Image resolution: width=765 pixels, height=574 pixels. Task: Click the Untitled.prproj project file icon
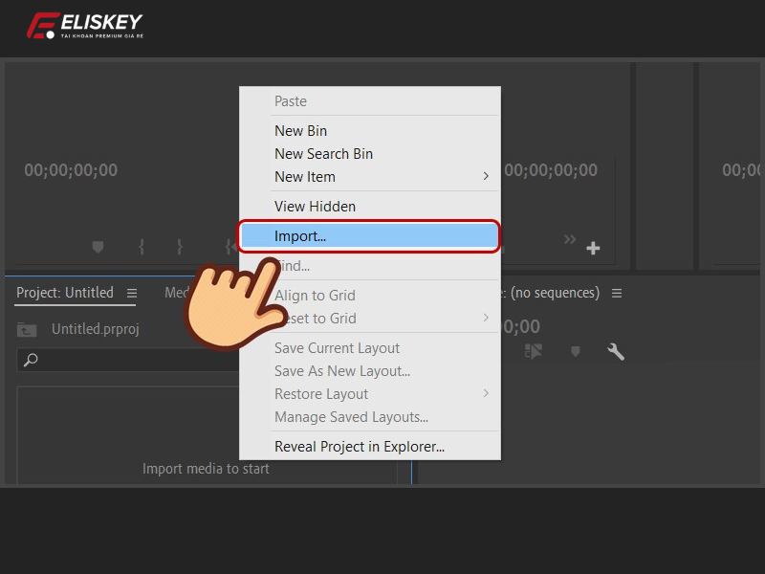click(x=26, y=329)
